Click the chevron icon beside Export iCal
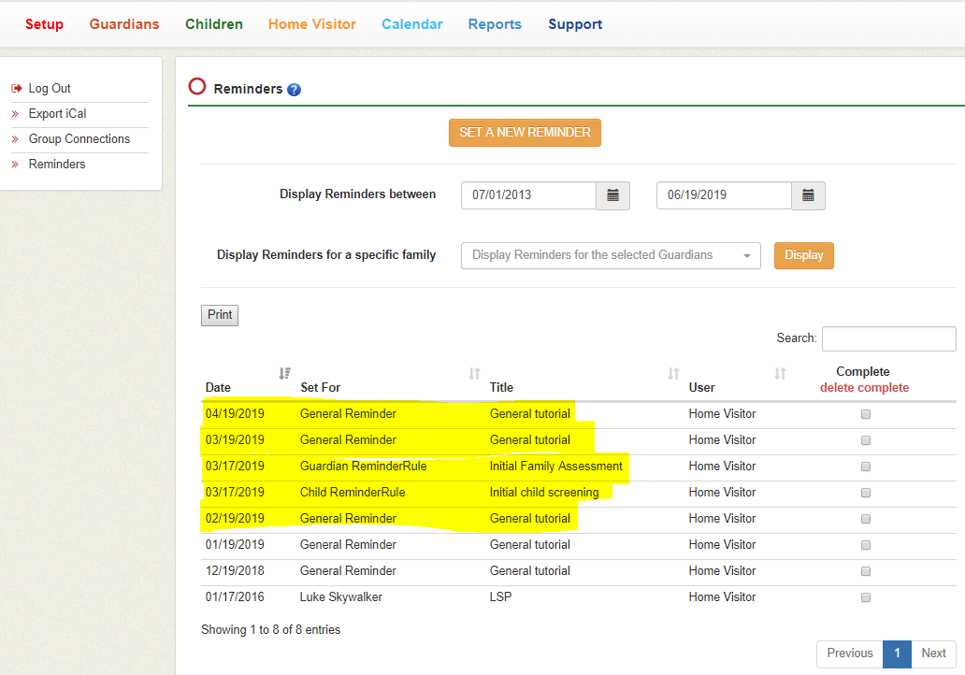 [15, 114]
